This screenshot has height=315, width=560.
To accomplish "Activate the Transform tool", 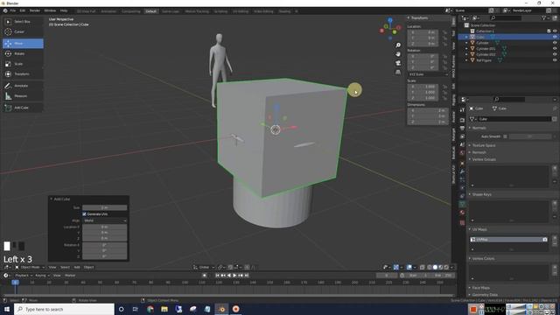I will [23, 73].
